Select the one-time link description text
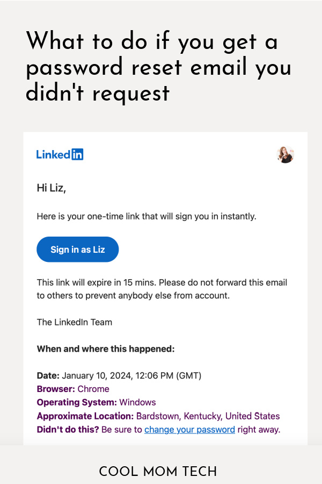The width and height of the screenshot is (322, 484). pos(147,216)
